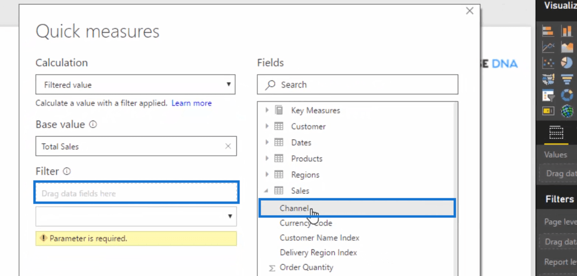Clear the Total Sales base value
This screenshot has width=577, height=276.
pyautogui.click(x=228, y=146)
